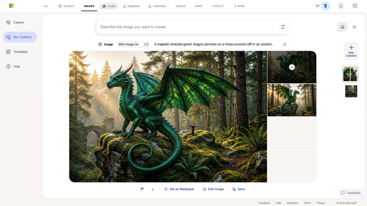Viewport: 367px width, 206px height.
Task: Select the sunlit dragon variant thumbnail
Action: pos(292,100)
